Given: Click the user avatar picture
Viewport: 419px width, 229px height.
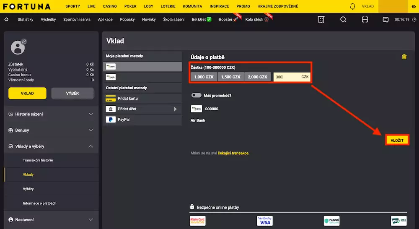Looking at the screenshot, I should [x=18, y=48].
